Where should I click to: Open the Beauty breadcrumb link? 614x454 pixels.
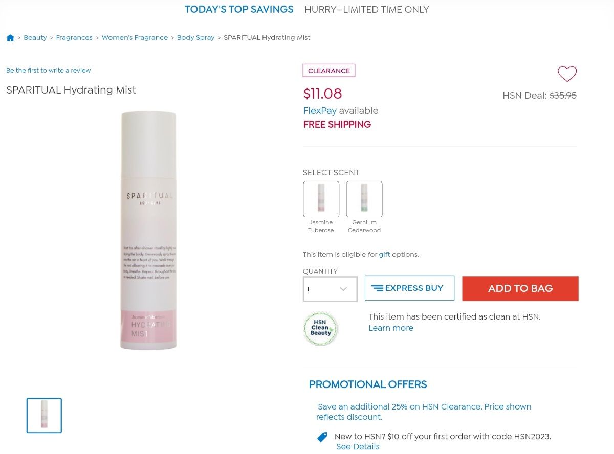[x=35, y=38]
